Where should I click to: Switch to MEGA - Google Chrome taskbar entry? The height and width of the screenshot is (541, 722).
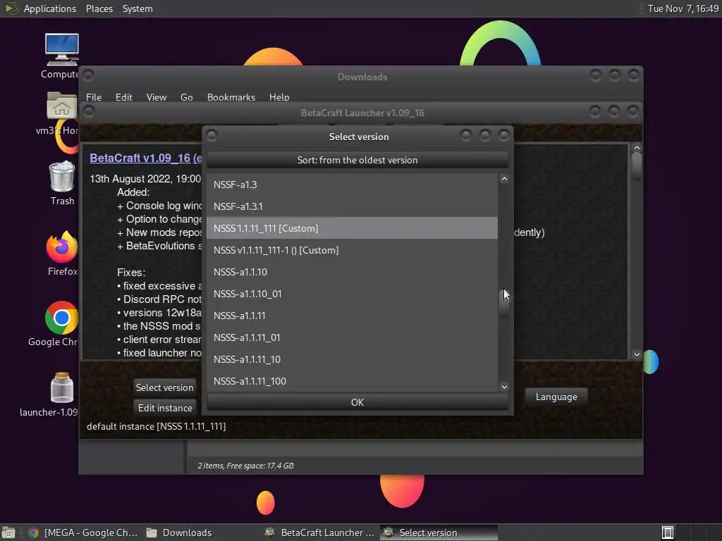point(83,533)
